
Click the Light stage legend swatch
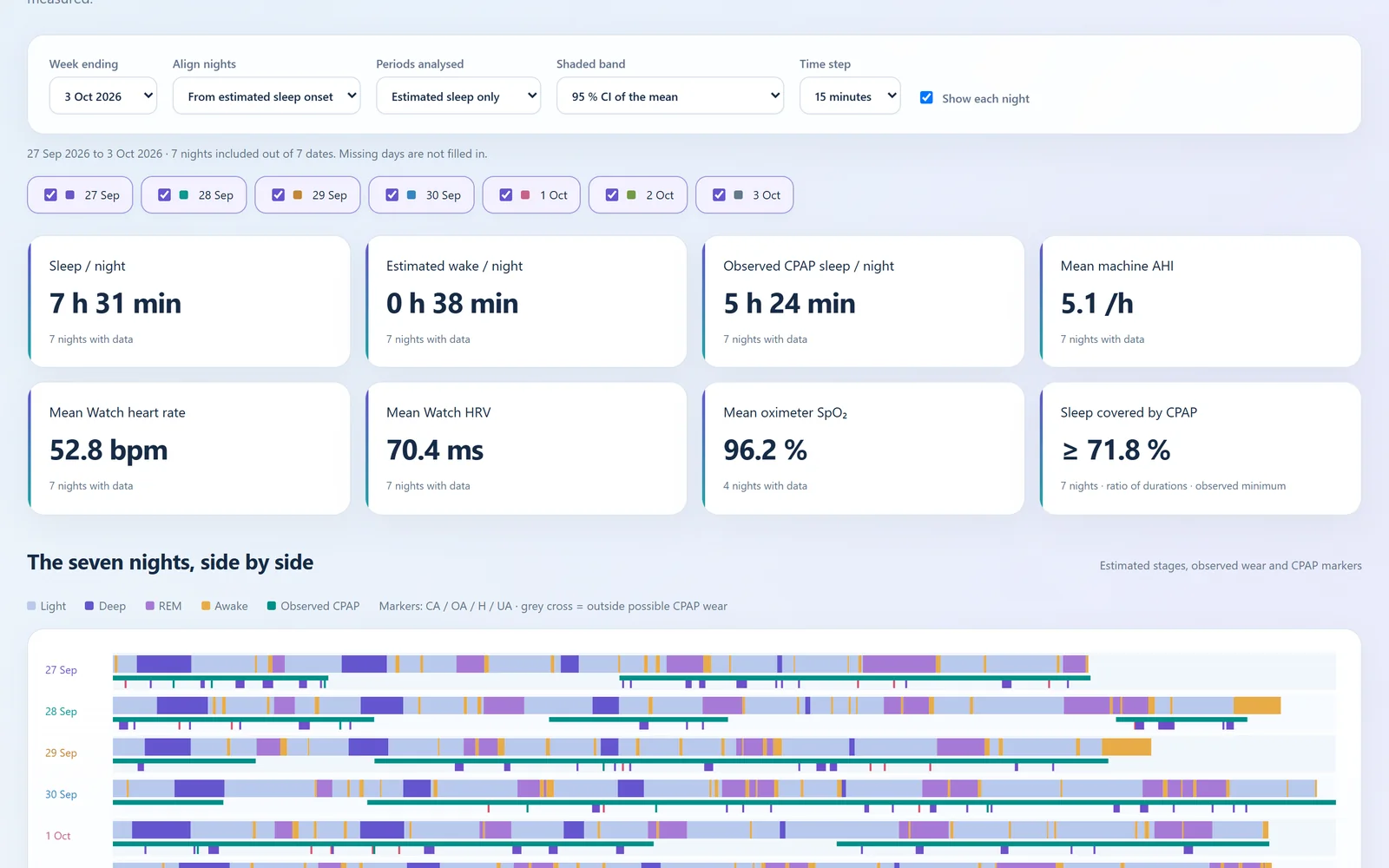31,606
